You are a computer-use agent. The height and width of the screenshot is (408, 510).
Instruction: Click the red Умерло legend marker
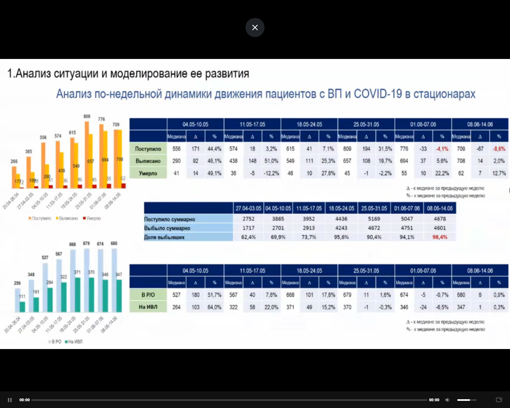(84, 218)
